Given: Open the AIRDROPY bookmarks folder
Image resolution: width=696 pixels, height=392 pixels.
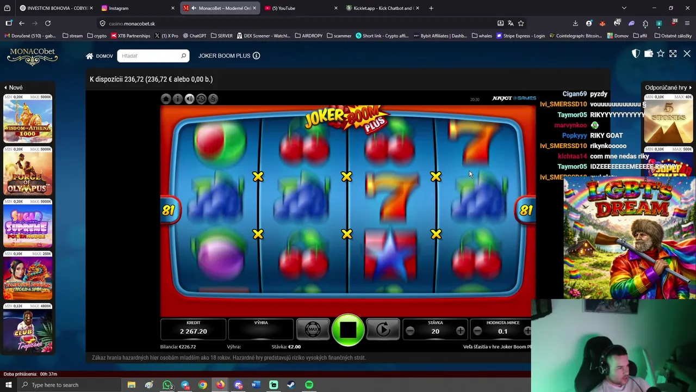Looking at the screenshot, I should click(x=308, y=36).
